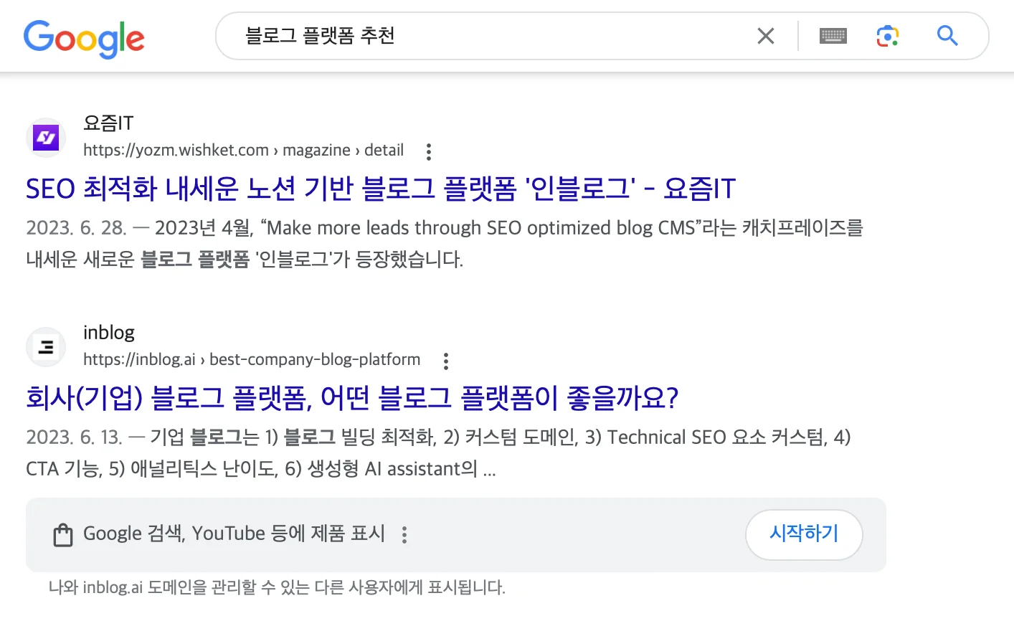Click the shopping bag icon in the promo banner
The width and height of the screenshot is (1014, 621).
coord(63,534)
